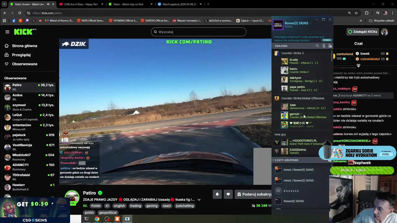Reload the page

[x=20, y=13]
